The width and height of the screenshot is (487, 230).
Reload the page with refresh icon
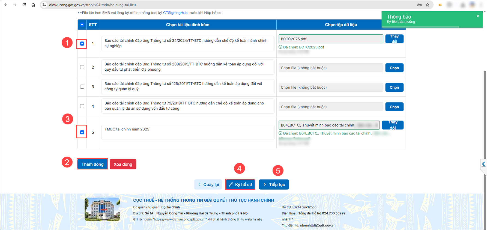24,5
